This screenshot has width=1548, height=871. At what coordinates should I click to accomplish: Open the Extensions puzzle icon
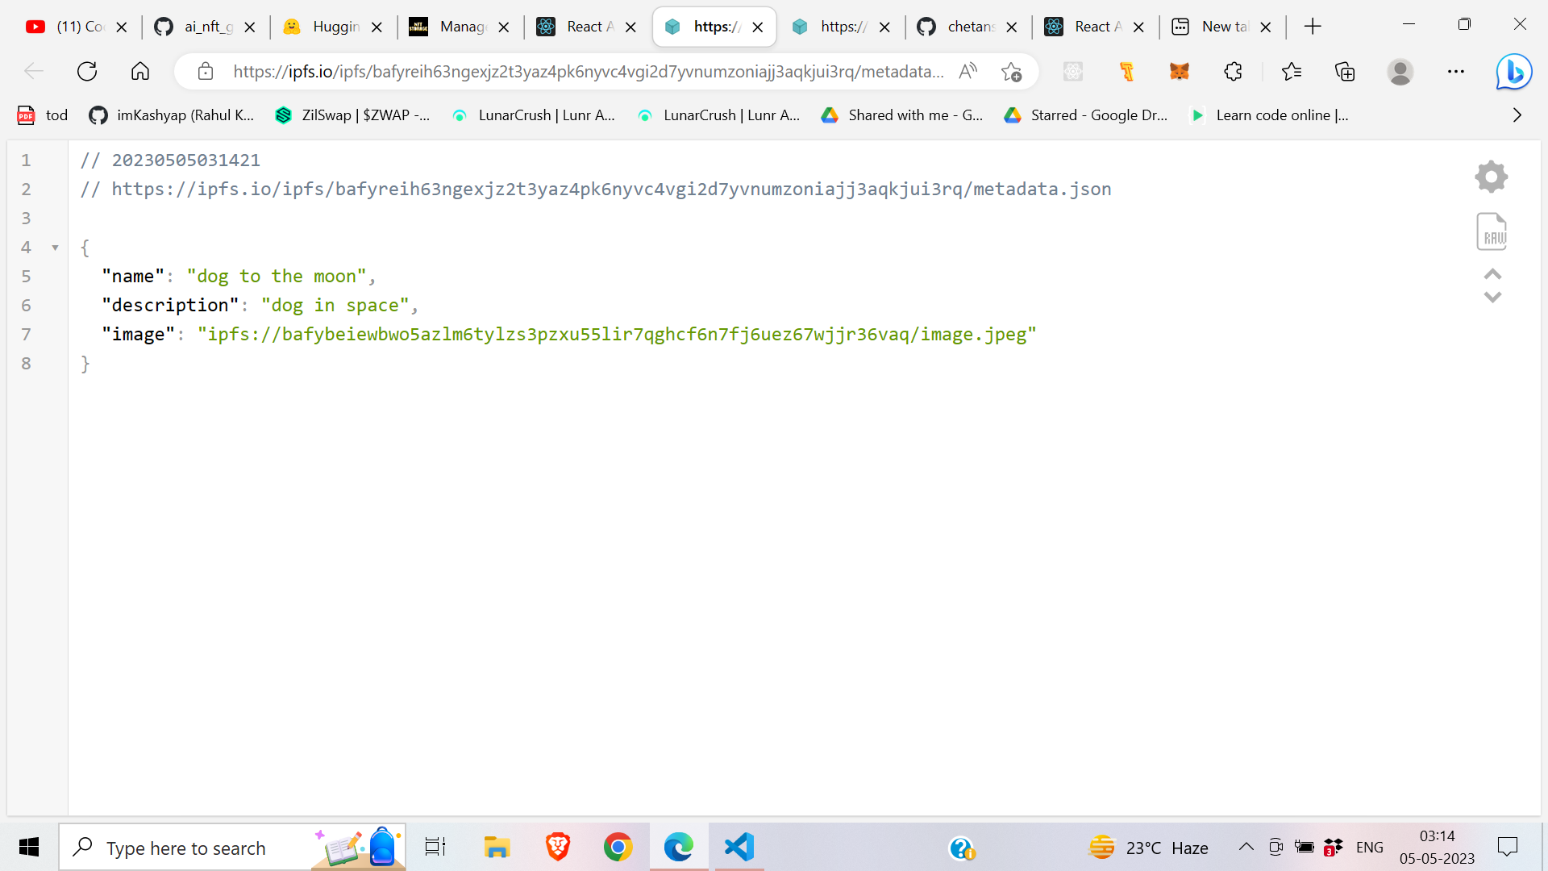(1233, 72)
